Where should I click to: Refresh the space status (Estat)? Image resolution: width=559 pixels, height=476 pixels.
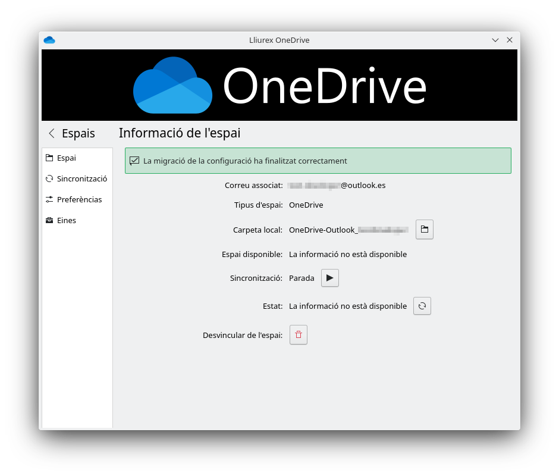[422, 306]
